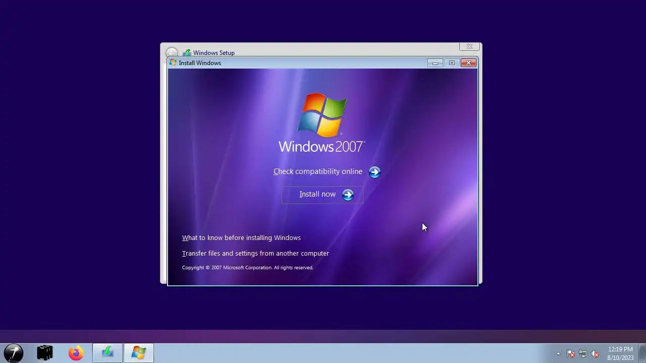This screenshot has width=646, height=363.
Task: Click the Windows 2007 wordmark text
Action: pyautogui.click(x=321, y=146)
